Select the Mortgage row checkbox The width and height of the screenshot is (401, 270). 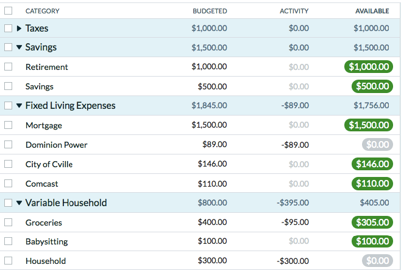(8, 125)
